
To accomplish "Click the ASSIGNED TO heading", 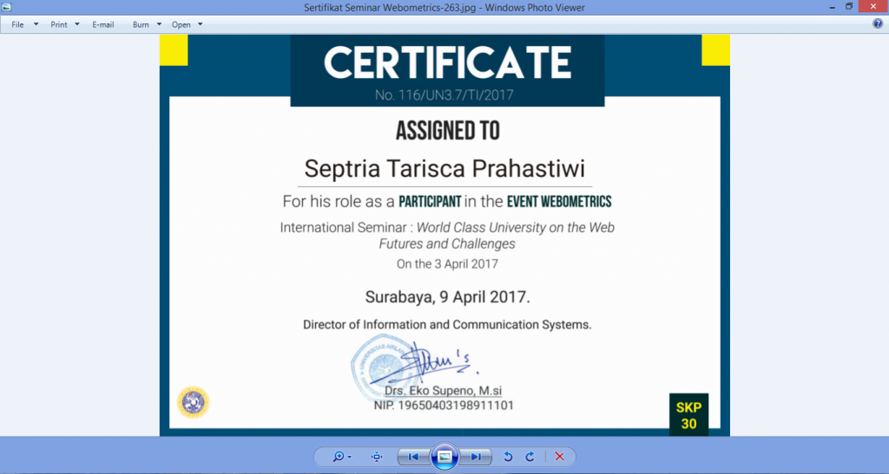I will (x=448, y=131).
